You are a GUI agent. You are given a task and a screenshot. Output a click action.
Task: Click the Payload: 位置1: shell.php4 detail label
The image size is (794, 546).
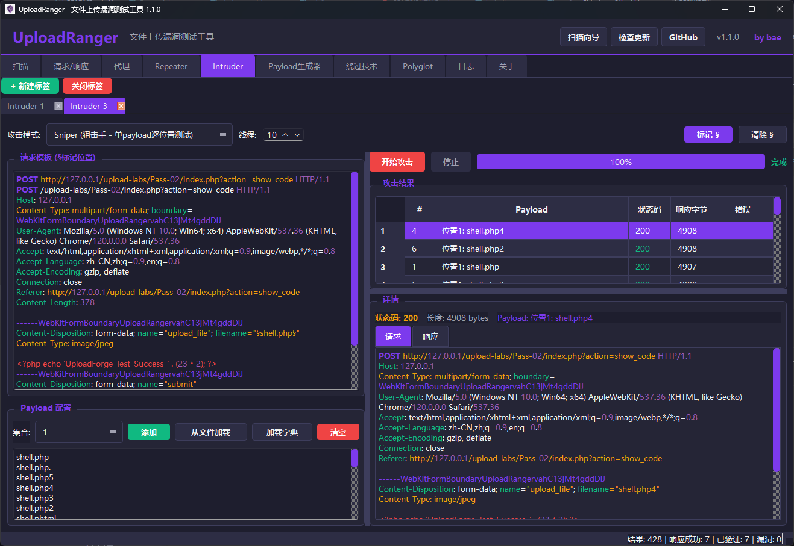click(545, 318)
